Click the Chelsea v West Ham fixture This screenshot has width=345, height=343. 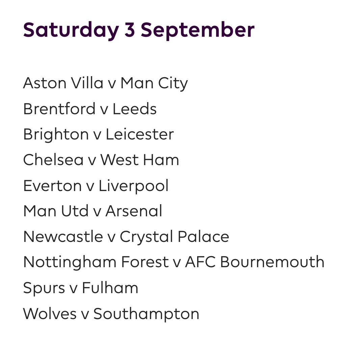coord(101,160)
